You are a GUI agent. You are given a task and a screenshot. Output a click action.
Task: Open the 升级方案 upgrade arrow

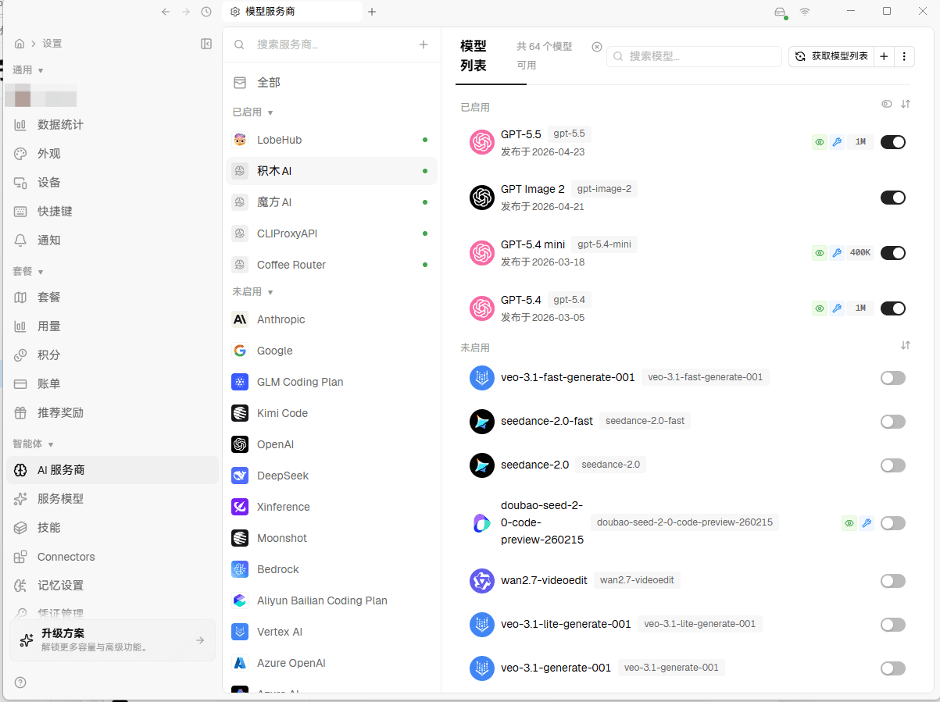click(200, 640)
